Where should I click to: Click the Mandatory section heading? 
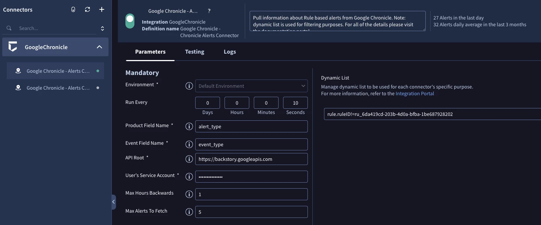[142, 73]
